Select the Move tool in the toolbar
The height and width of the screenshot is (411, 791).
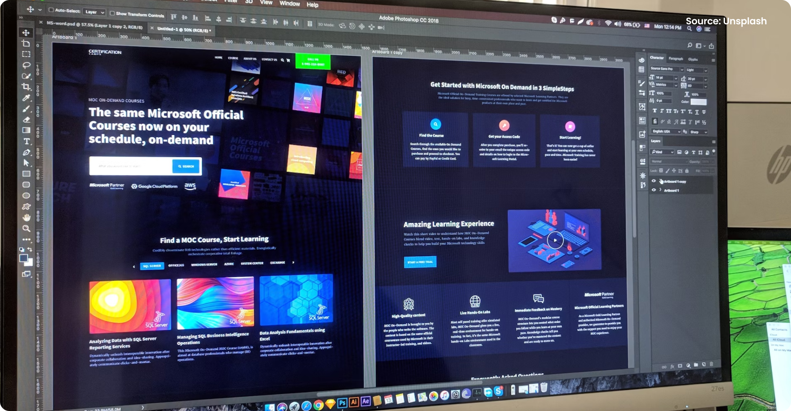pos(26,33)
